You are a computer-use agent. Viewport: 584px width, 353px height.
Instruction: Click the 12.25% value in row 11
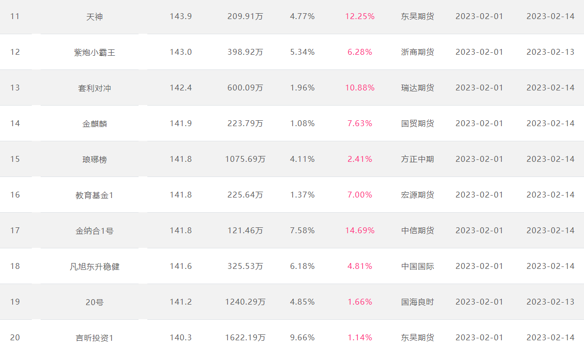[359, 16]
